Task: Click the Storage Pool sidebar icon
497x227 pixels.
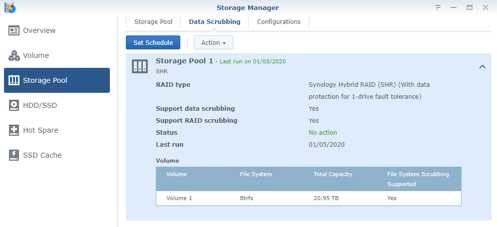Action: (x=14, y=80)
